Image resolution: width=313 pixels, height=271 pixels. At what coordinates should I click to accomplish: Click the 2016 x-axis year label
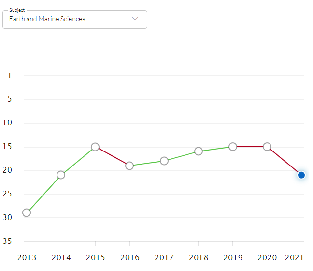[129, 257]
